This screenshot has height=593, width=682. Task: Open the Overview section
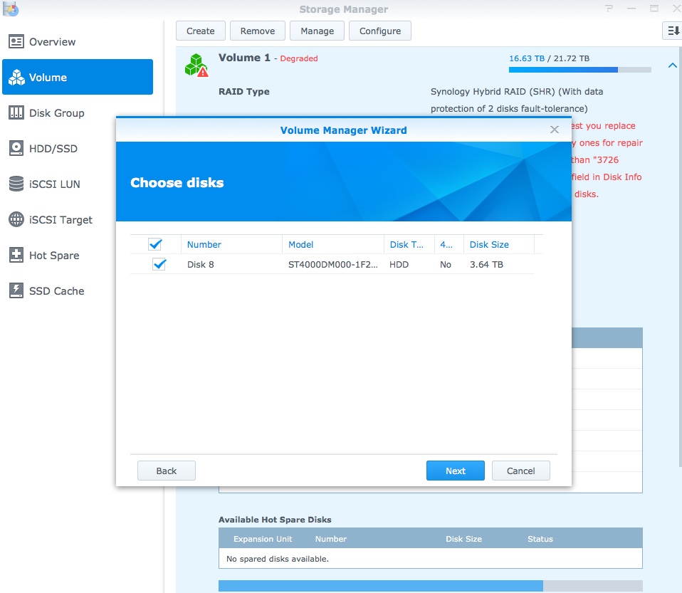tap(78, 42)
